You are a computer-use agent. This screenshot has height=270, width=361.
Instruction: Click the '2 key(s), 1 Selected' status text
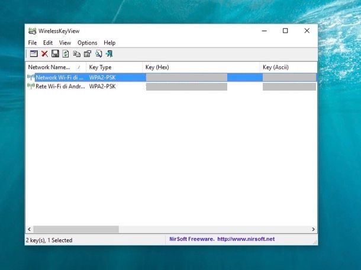[49, 240]
